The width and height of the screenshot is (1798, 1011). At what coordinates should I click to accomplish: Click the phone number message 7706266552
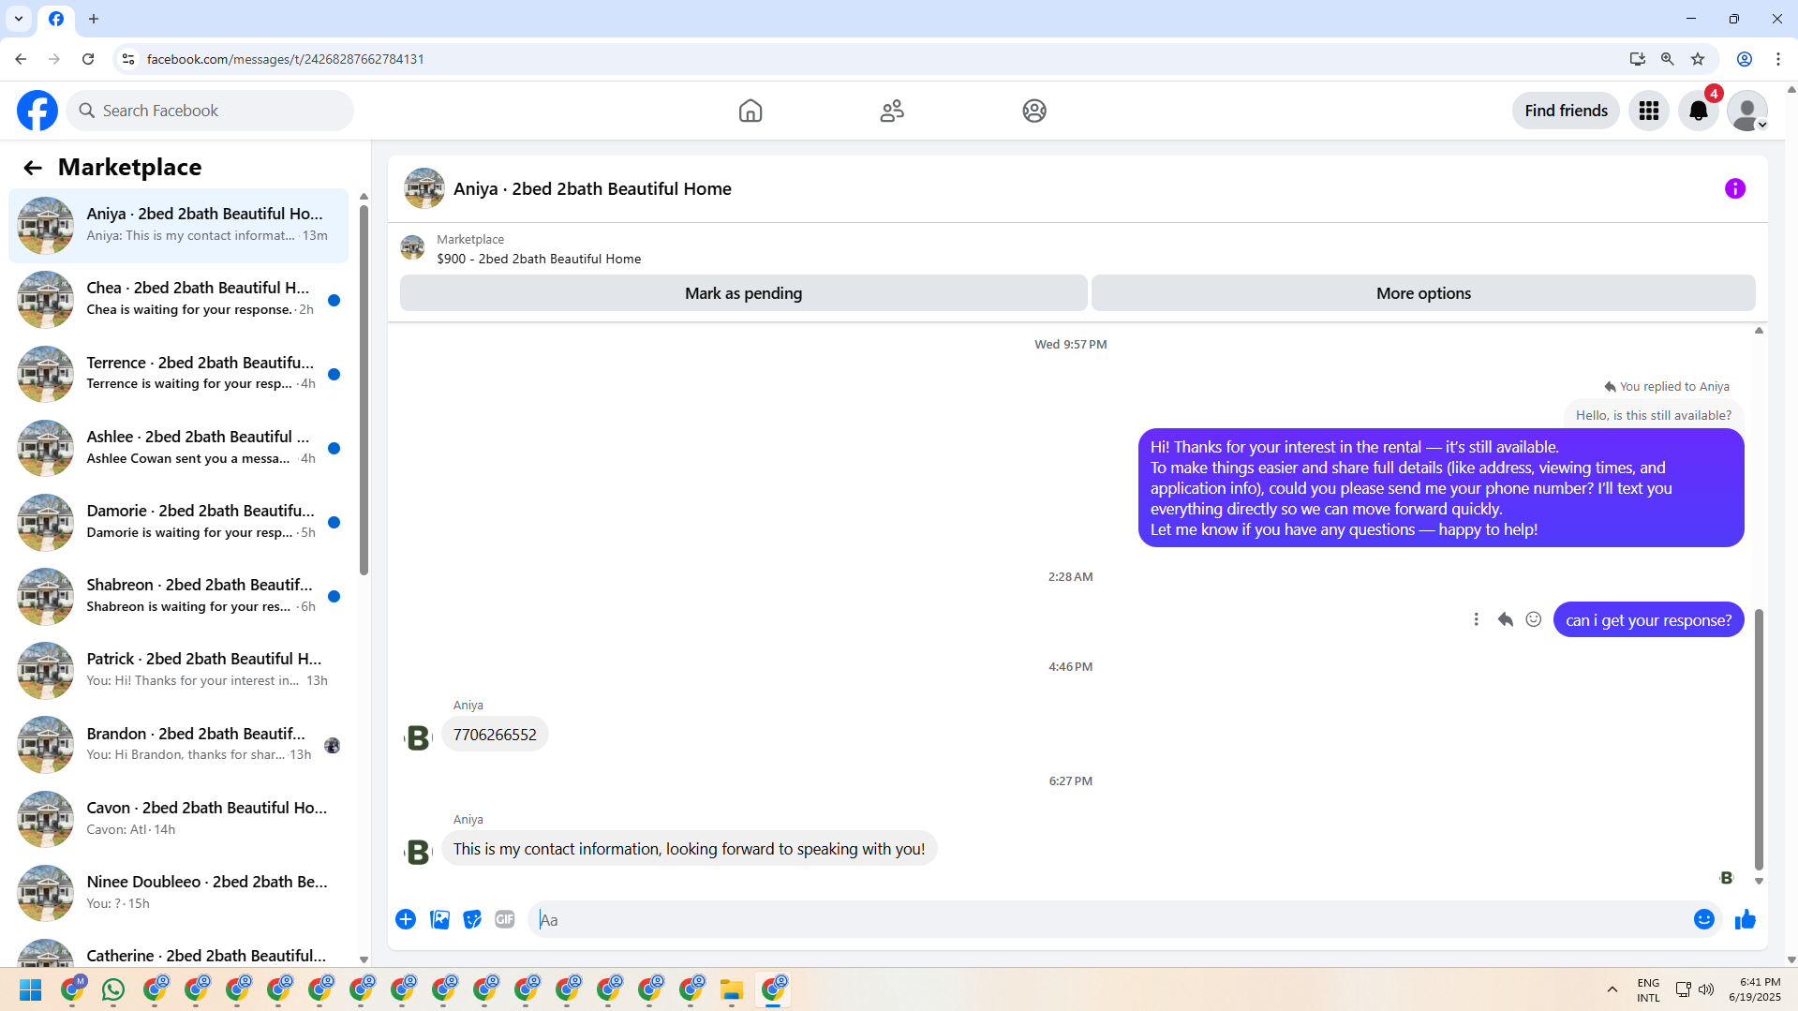click(x=495, y=735)
